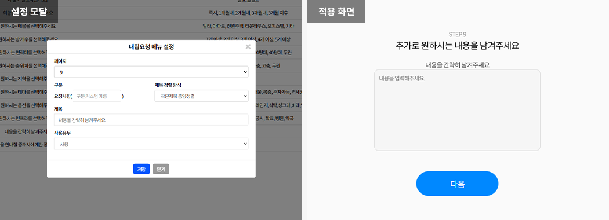The height and width of the screenshot is (220, 609).
Task: Click the 요청사항( label in the modal
Action: pos(63,96)
